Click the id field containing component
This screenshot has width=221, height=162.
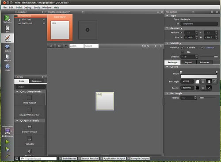tap(199, 23)
